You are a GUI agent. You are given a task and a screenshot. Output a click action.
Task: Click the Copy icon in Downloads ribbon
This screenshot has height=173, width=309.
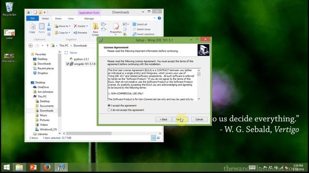pos(32,28)
